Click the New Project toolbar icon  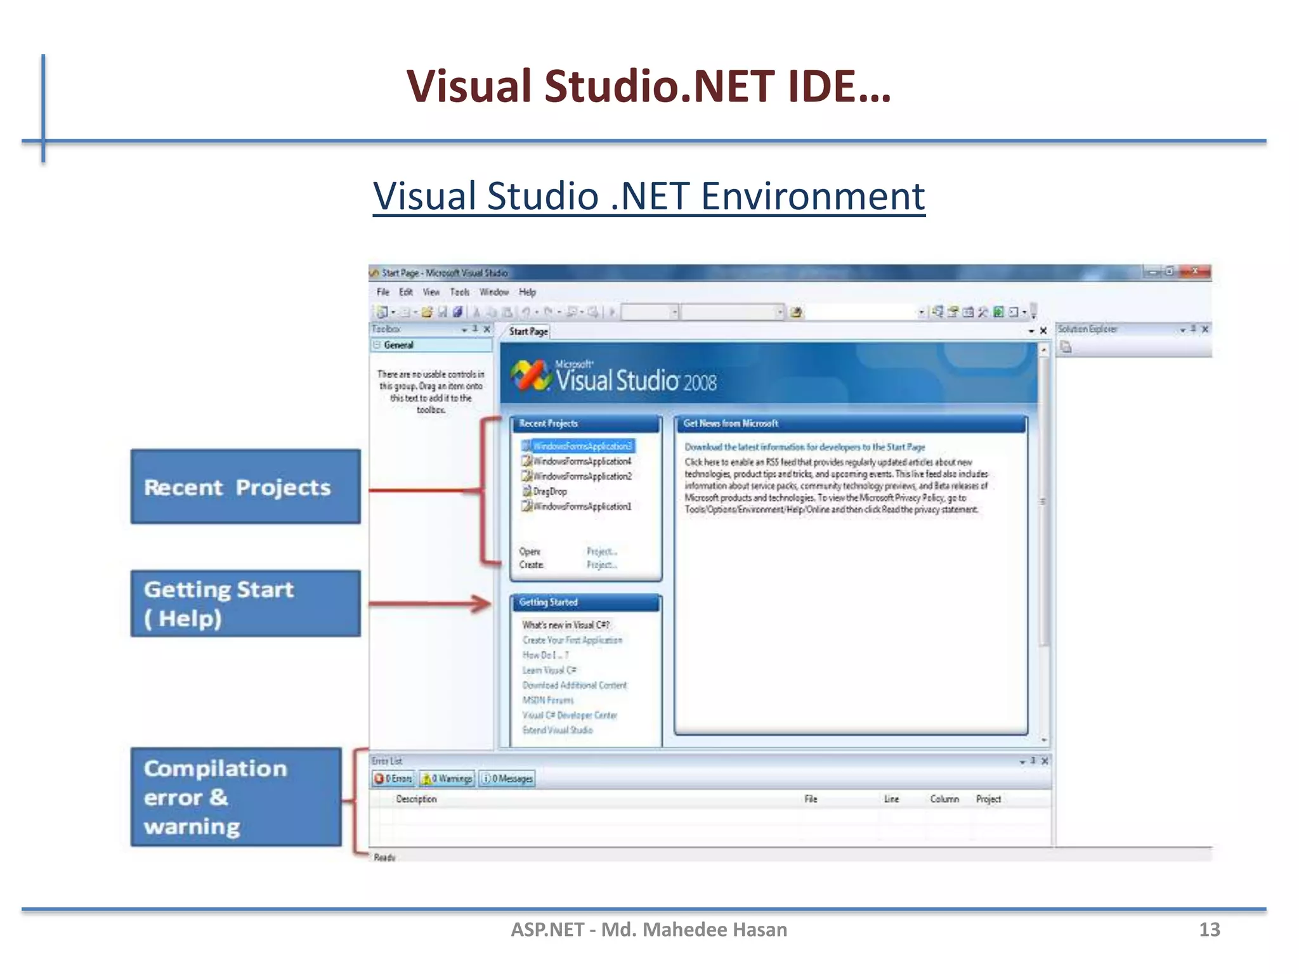click(x=382, y=312)
